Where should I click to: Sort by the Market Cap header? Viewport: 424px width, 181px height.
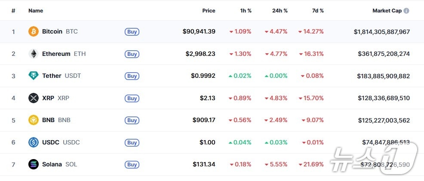coord(387,11)
